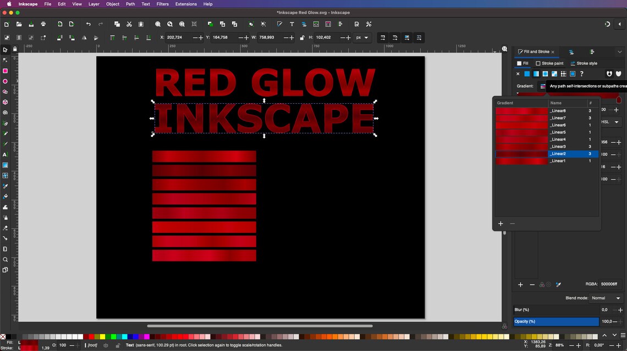Image resolution: width=627 pixels, height=351 pixels.
Task: Toggle the width/height lock ratio
Action: [301, 37]
